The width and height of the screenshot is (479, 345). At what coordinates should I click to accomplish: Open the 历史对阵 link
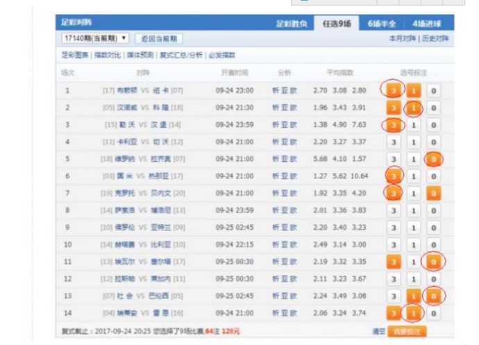click(x=437, y=39)
